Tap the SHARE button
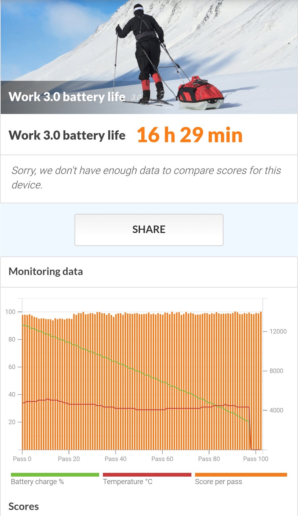 point(149,229)
